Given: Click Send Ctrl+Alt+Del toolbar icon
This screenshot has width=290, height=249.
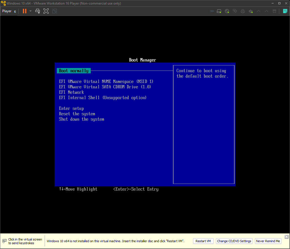Looking at the screenshot, I should [38, 11].
